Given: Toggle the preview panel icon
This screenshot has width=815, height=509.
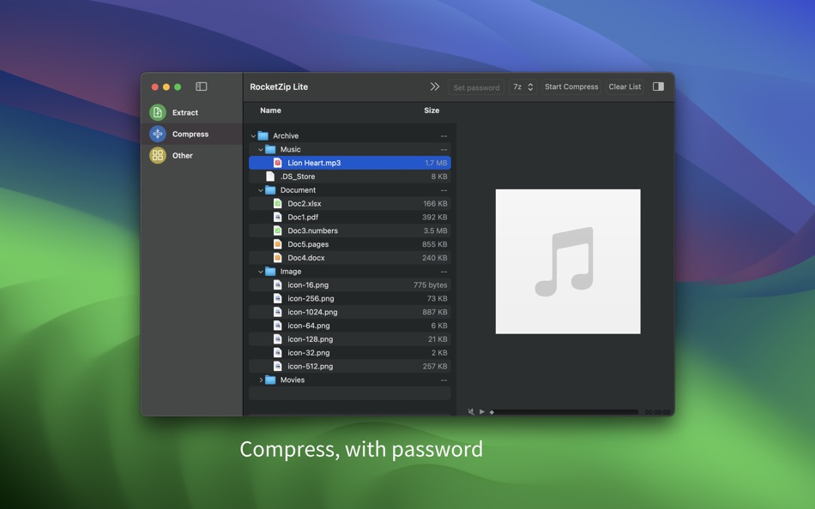Looking at the screenshot, I should coord(658,87).
